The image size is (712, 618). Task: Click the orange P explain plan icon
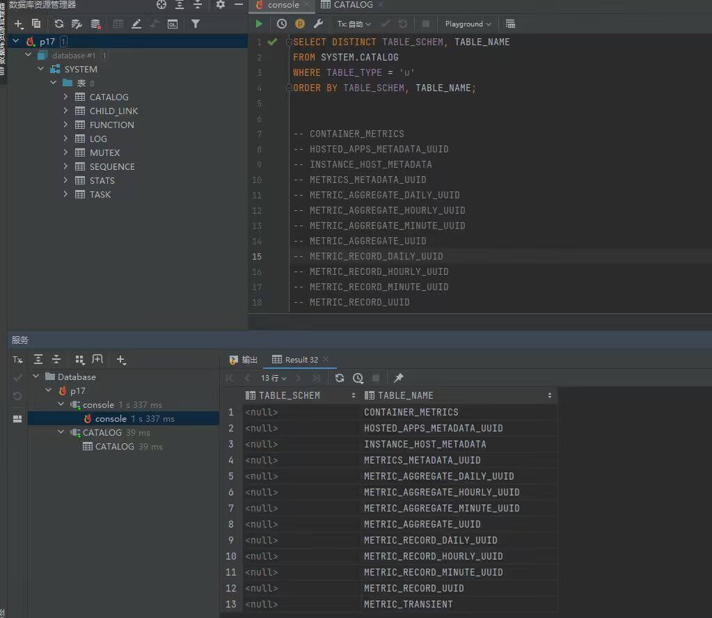point(300,24)
